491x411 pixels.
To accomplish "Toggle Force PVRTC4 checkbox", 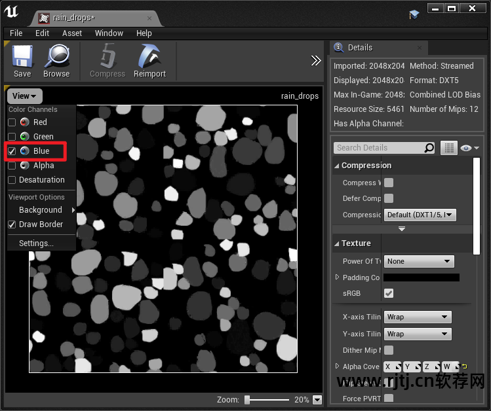I will (389, 398).
